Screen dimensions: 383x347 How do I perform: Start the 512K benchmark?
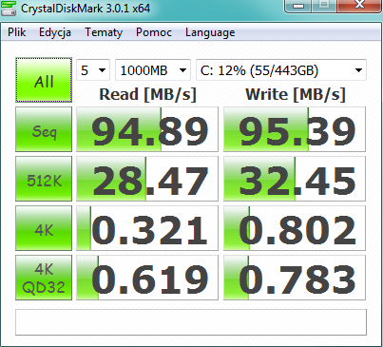(x=44, y=179)
